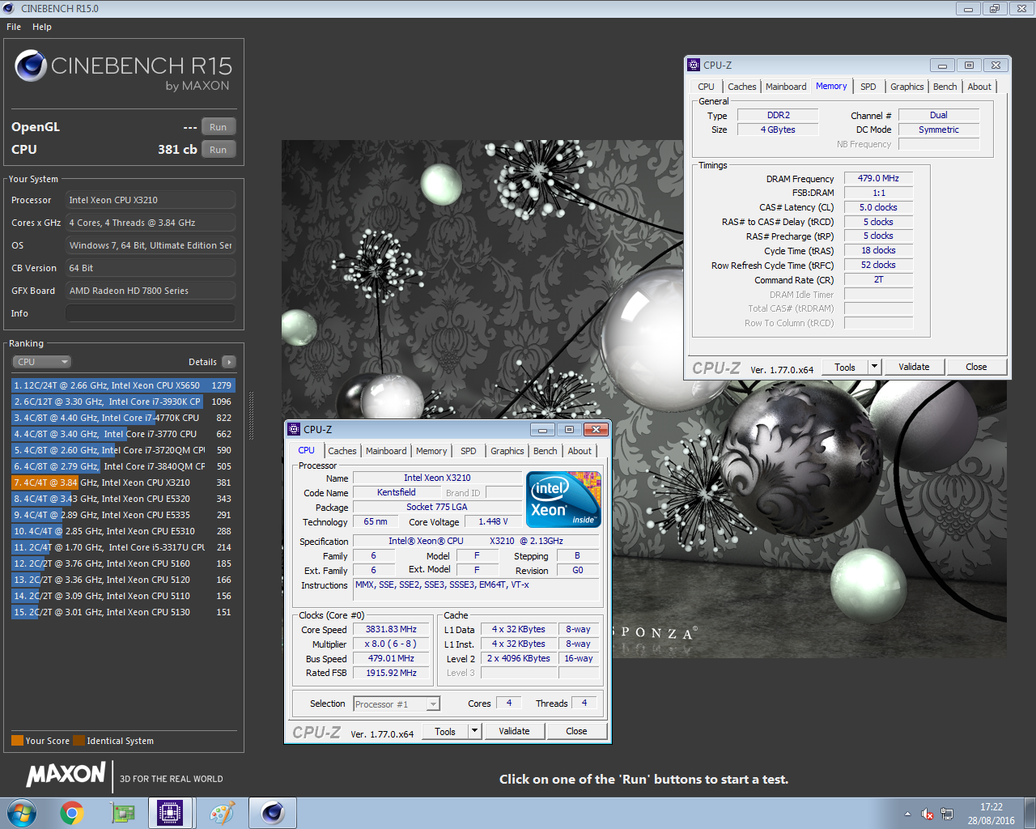Select CPU tab in Memory window
Image resolution: width=1036 pixels, height=829 pixels.
(x=707, y=87)
